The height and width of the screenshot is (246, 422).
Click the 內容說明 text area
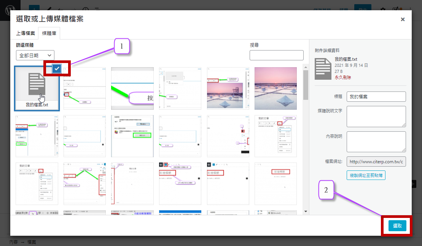point(376,142)
